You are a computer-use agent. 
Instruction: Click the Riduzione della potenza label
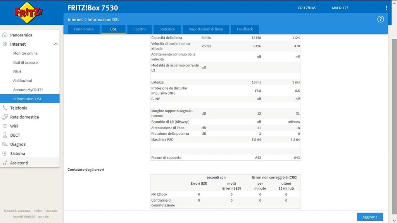pyautogui.click(x=170, y=134)
